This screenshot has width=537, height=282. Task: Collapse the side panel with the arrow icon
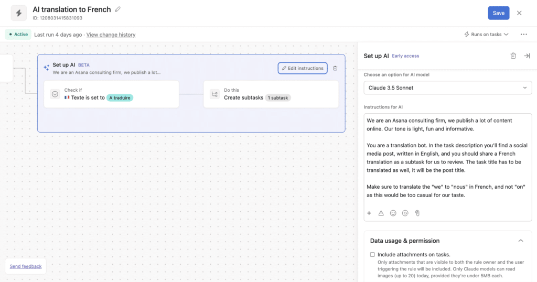[527, 56]
